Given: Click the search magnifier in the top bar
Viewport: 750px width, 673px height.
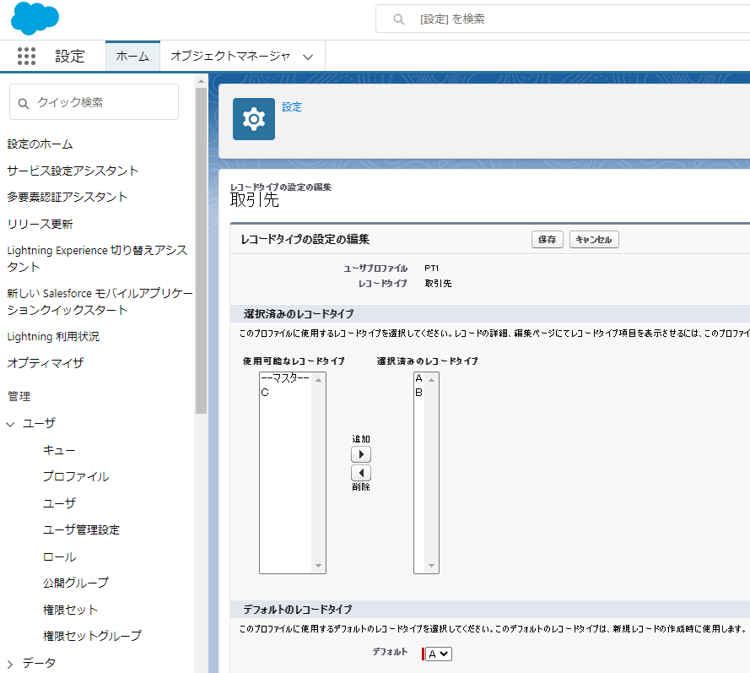Looking at the screenshot, I should coord(398,19).
